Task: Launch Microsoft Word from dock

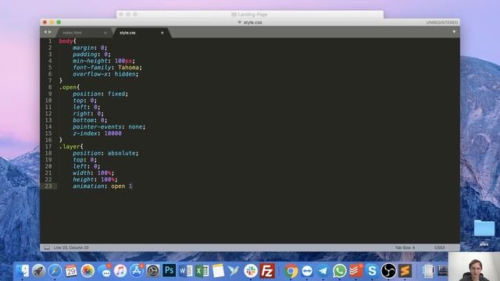Action: coord(186,271)
